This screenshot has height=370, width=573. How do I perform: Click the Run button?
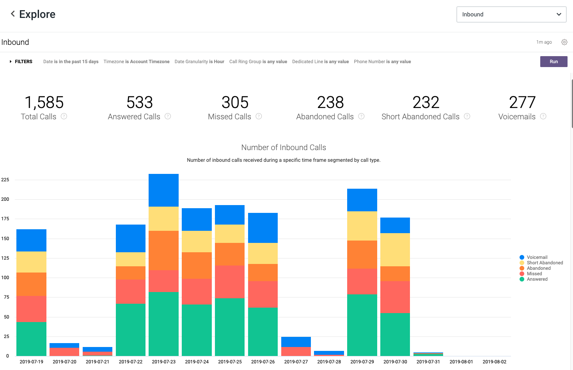[553, 62]
